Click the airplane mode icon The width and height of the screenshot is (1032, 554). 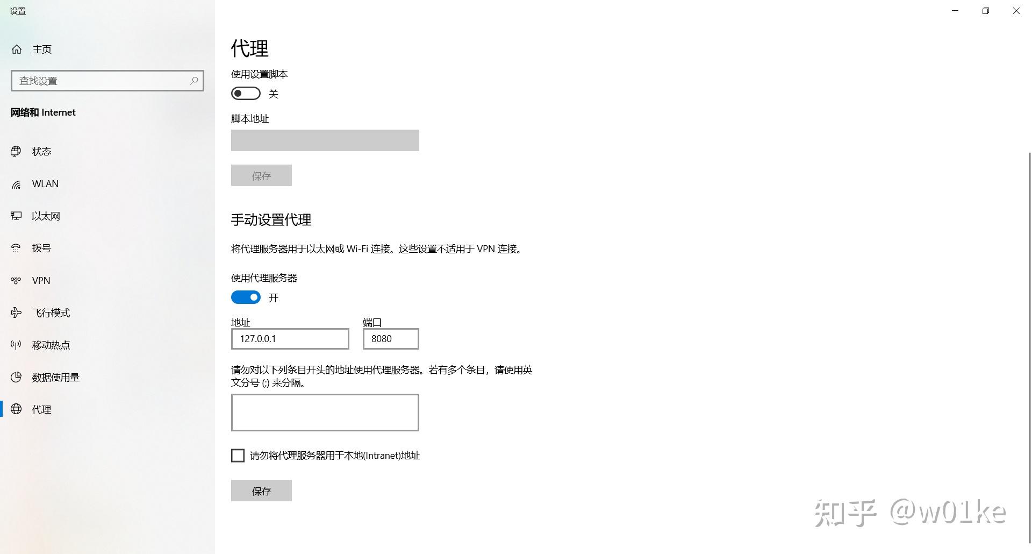point(16,312)
